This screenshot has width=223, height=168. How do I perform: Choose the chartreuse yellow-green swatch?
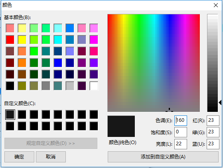(34, 39)
